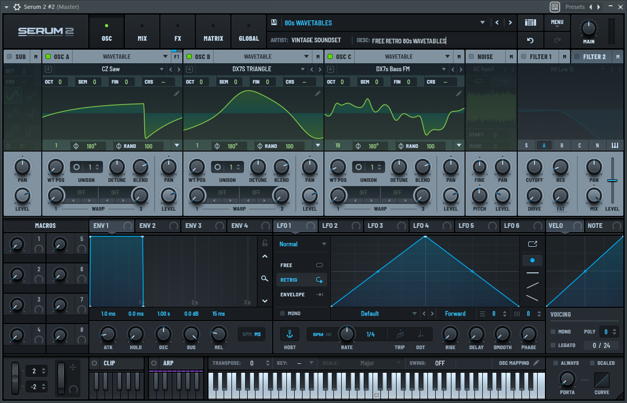Open the keyboard KEY dropdown
The image size is (627, 403).
pyautogui.click(x=311, y=363)
